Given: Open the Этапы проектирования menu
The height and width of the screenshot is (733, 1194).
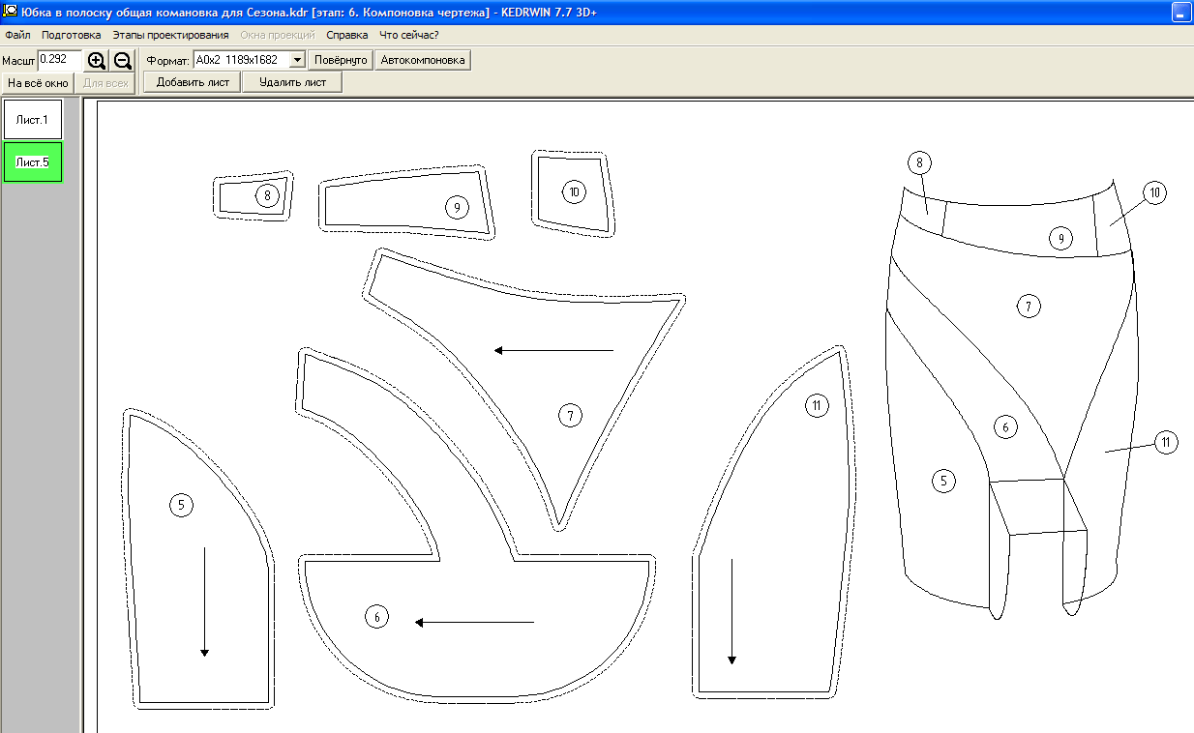Looking at the screenshot, I should (x=170, y=35).
